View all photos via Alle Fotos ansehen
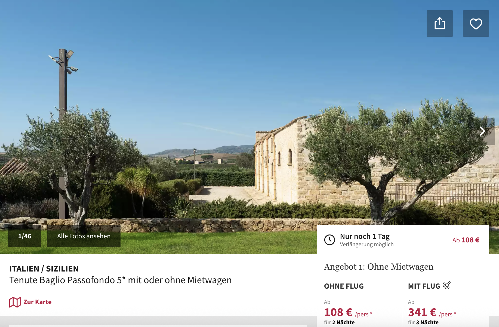The height and width of the screenshot is (327, 499). click(84, 236)
